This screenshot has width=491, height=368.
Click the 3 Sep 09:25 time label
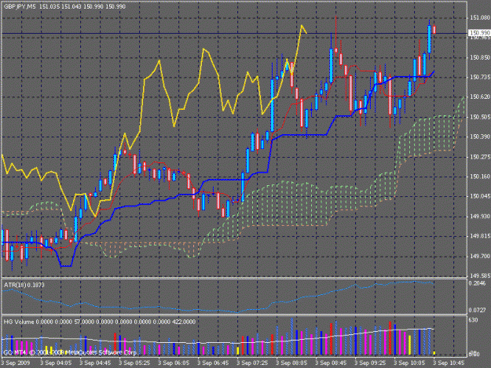[x=371, y=363]
